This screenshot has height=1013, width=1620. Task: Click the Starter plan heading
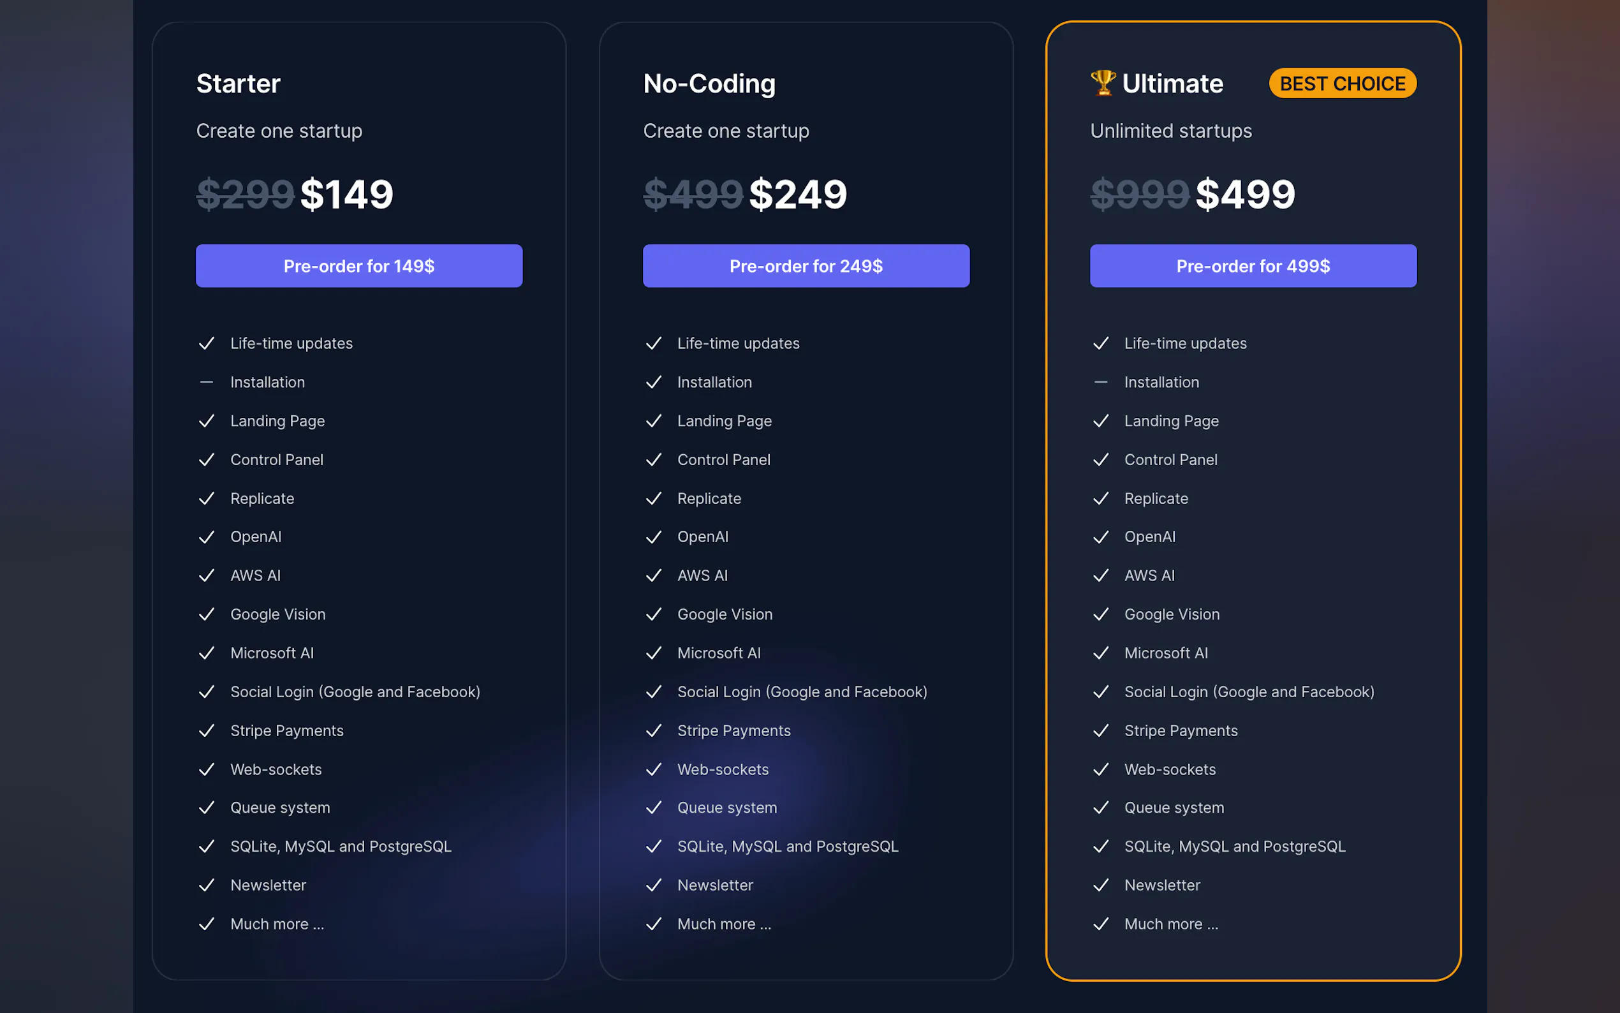click(x=238, y=84)
